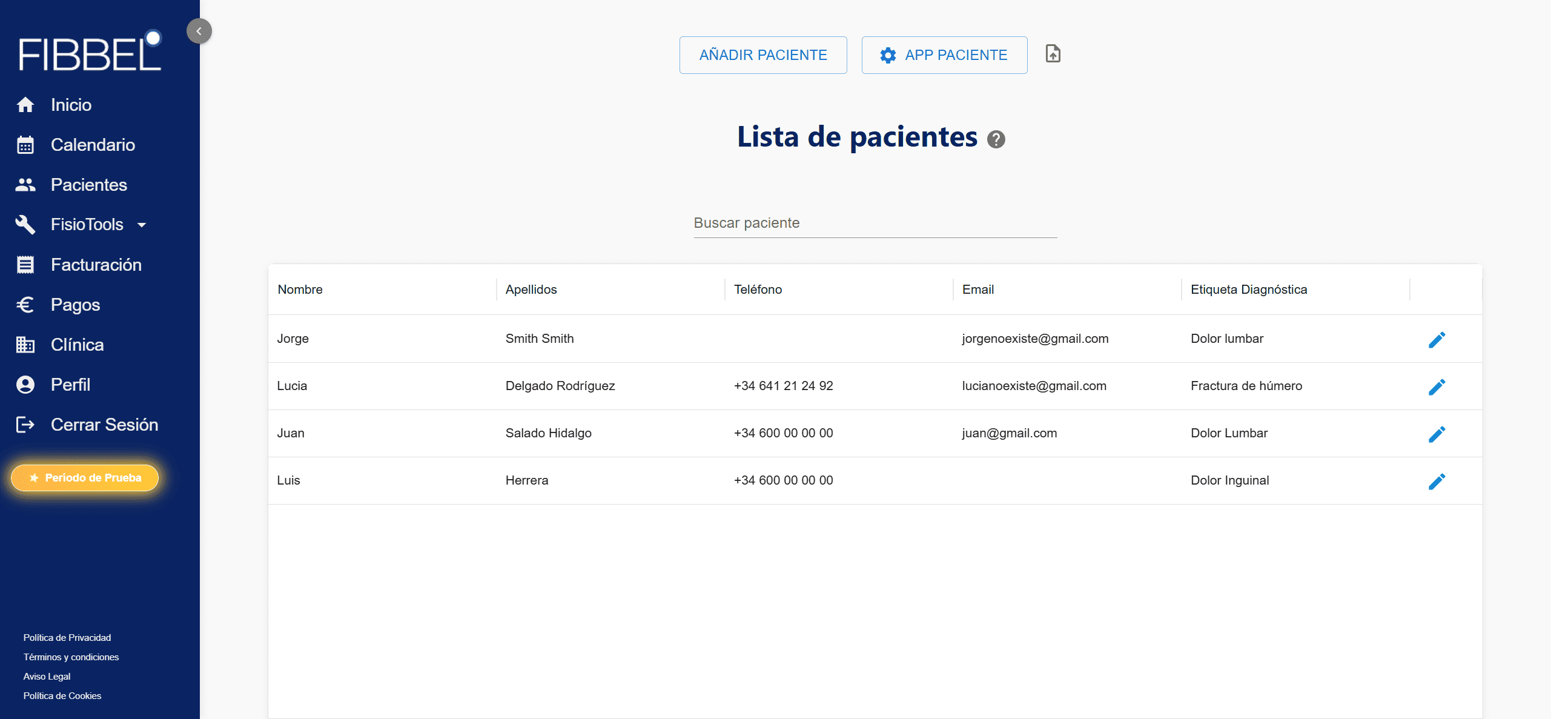Screen dimensions: 1551x719
Task: Go to Pacientes section
Action: tap(88, 185)
